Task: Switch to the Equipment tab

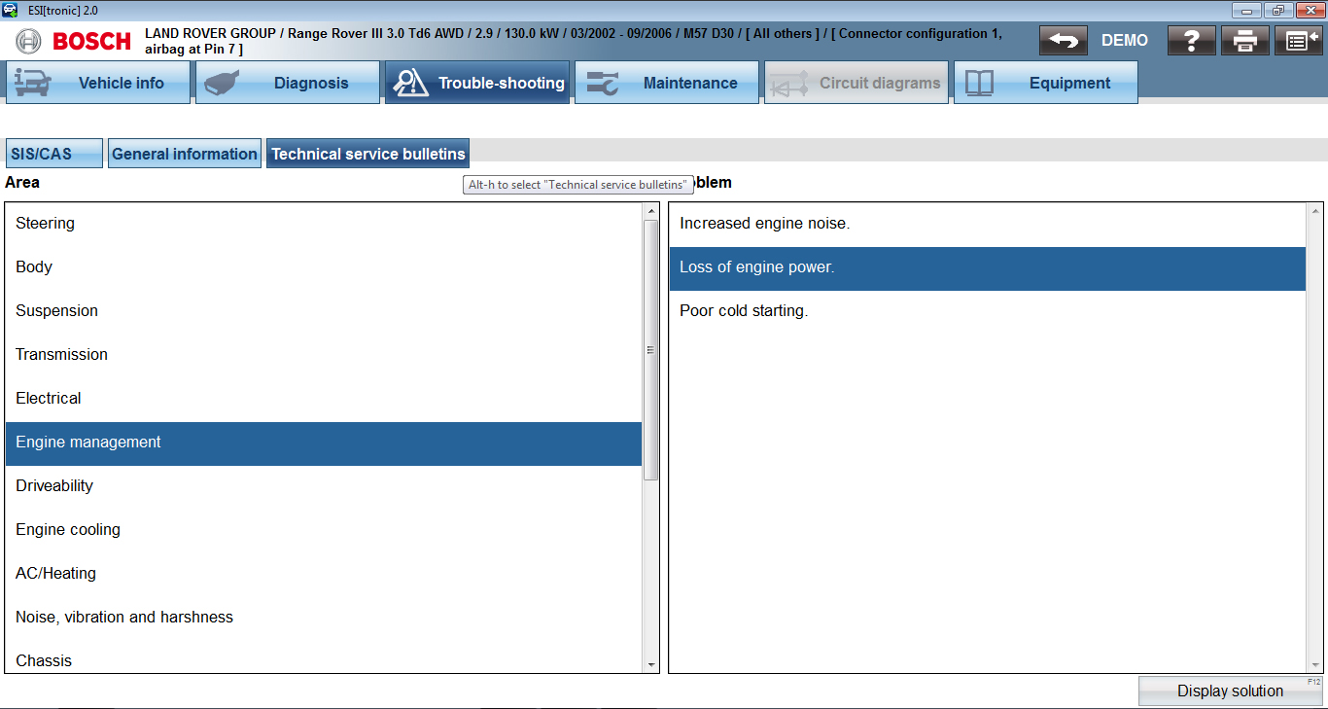Action: (x=1045, y=83)
